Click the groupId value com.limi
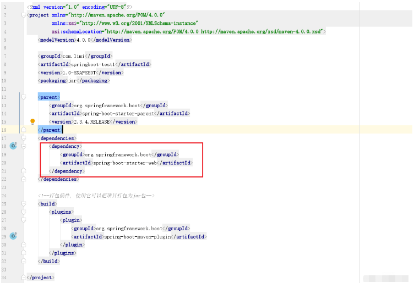The image size is (414, 283). [x=73, y=56]
